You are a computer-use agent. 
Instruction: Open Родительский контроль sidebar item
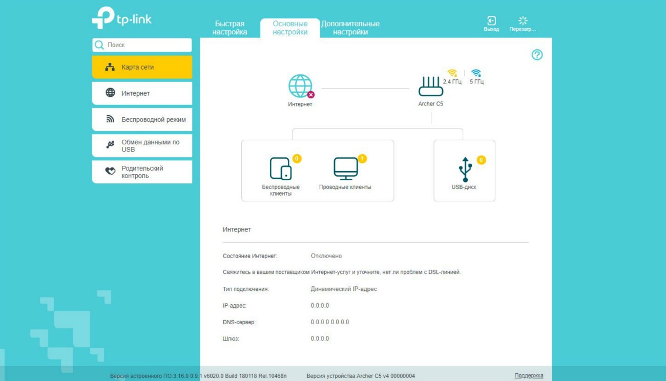click(142, 172)
